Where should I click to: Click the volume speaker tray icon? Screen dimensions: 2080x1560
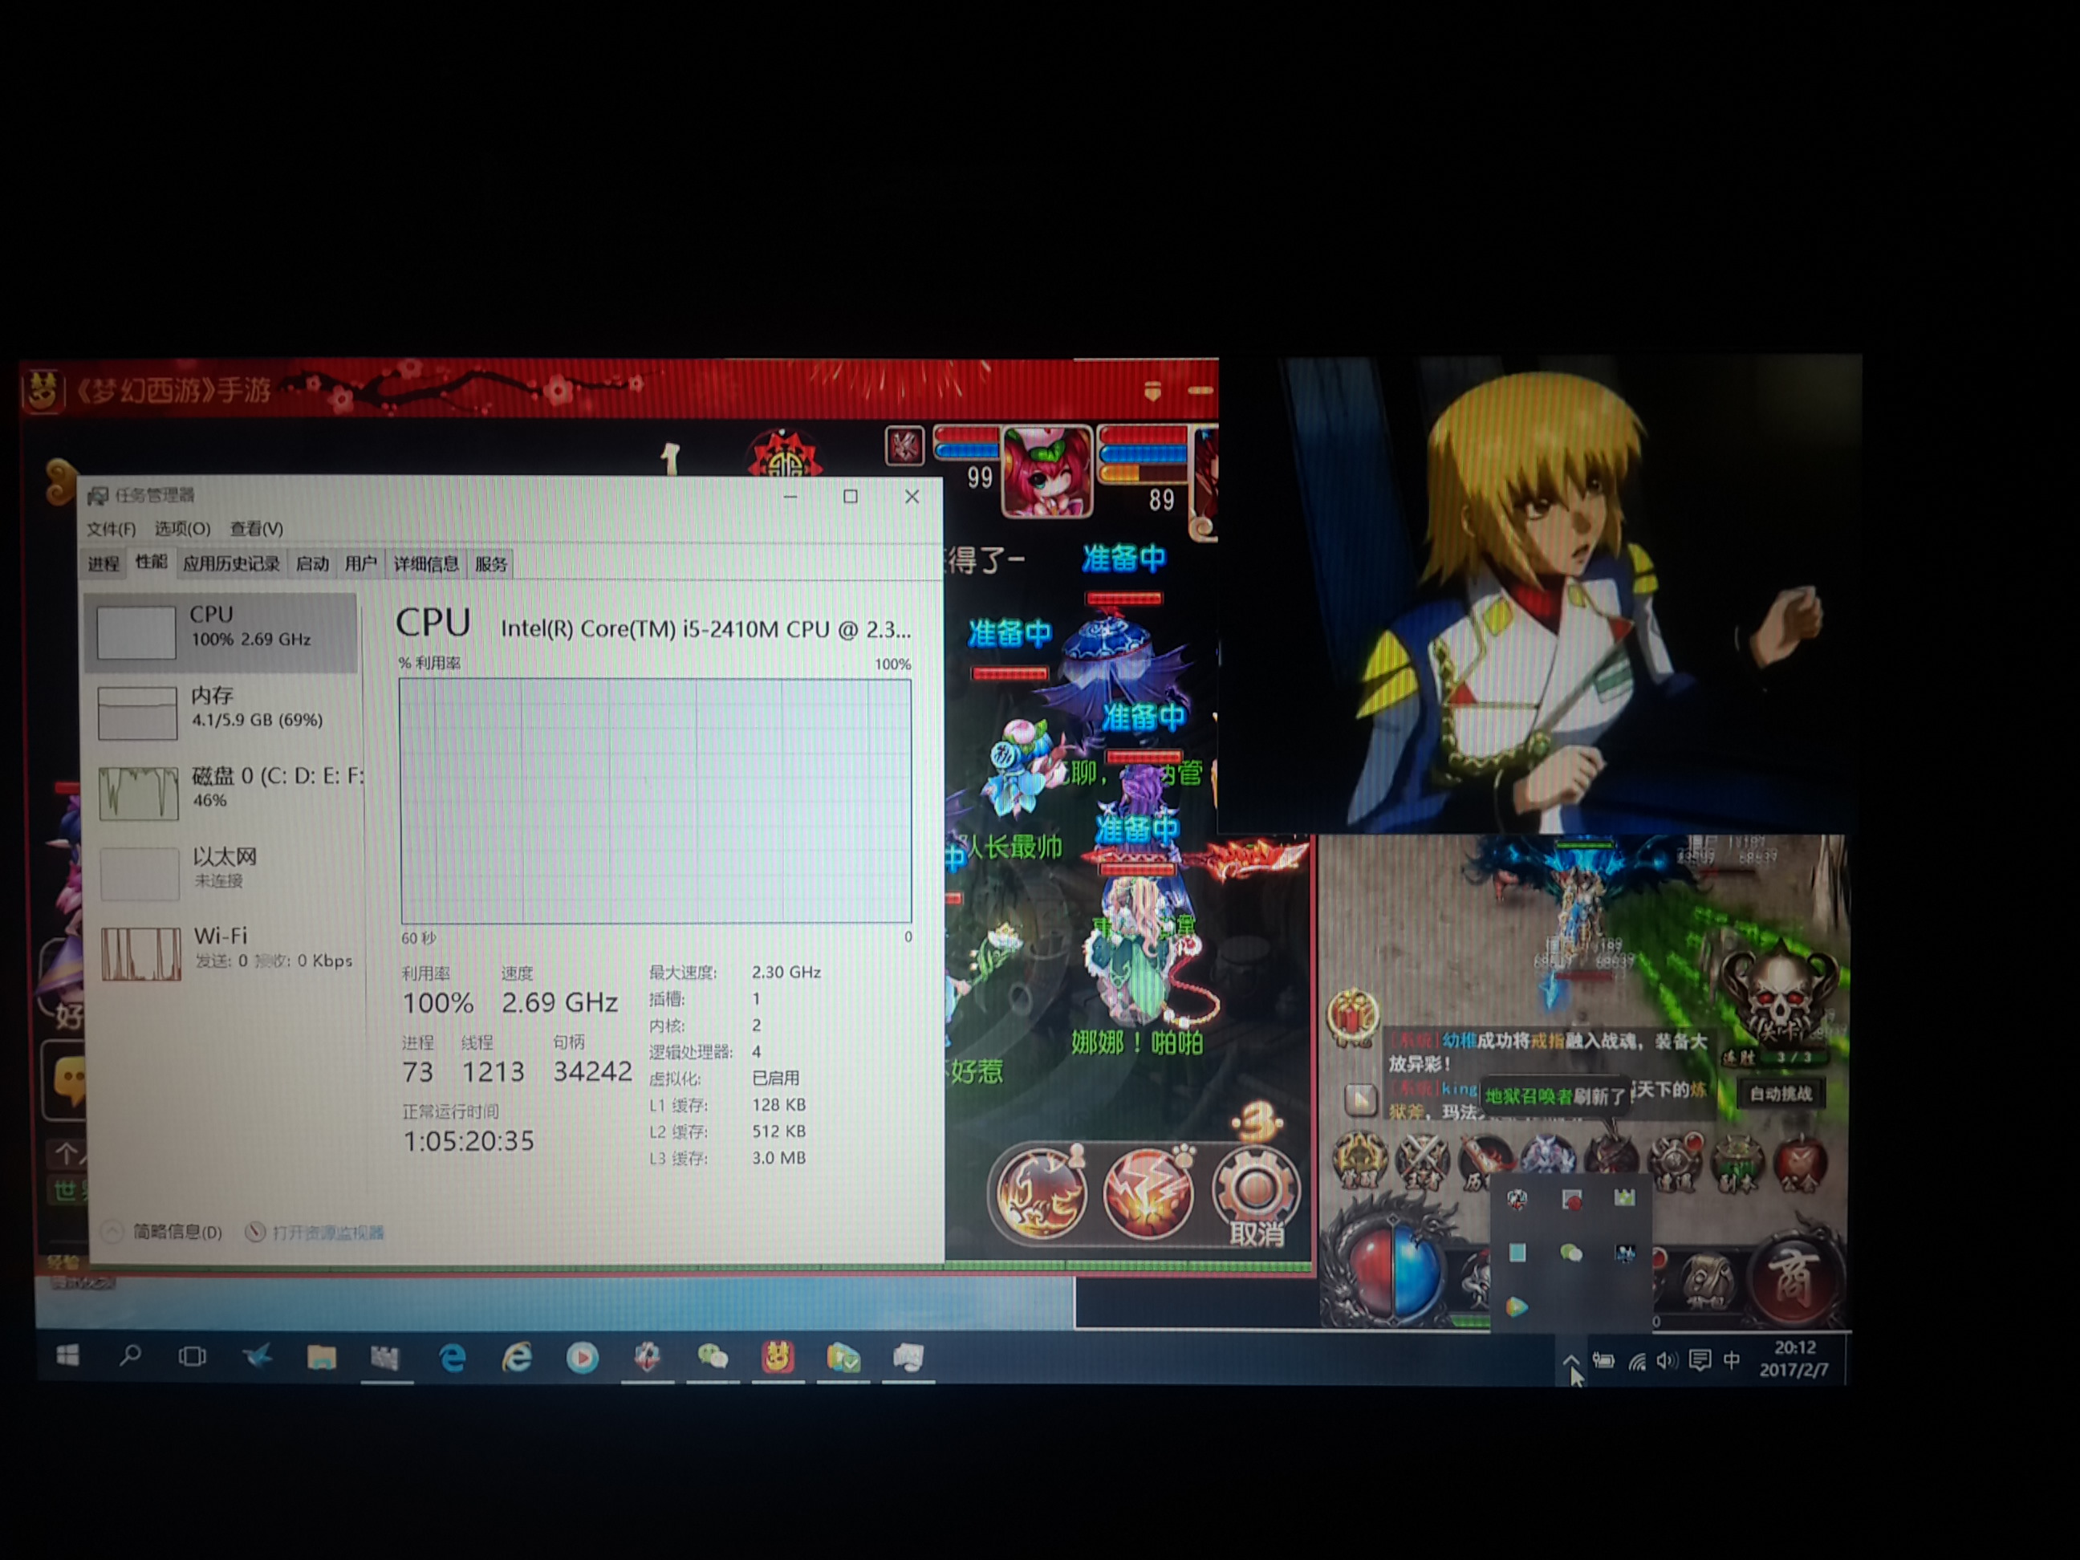(1668, 1361)
